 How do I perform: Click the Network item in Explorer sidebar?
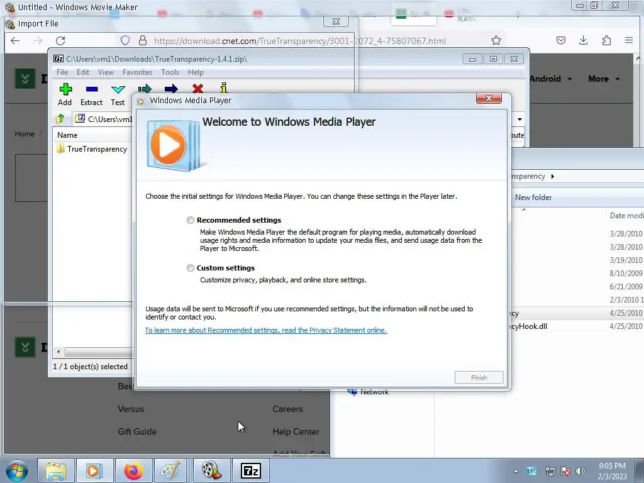369,392
